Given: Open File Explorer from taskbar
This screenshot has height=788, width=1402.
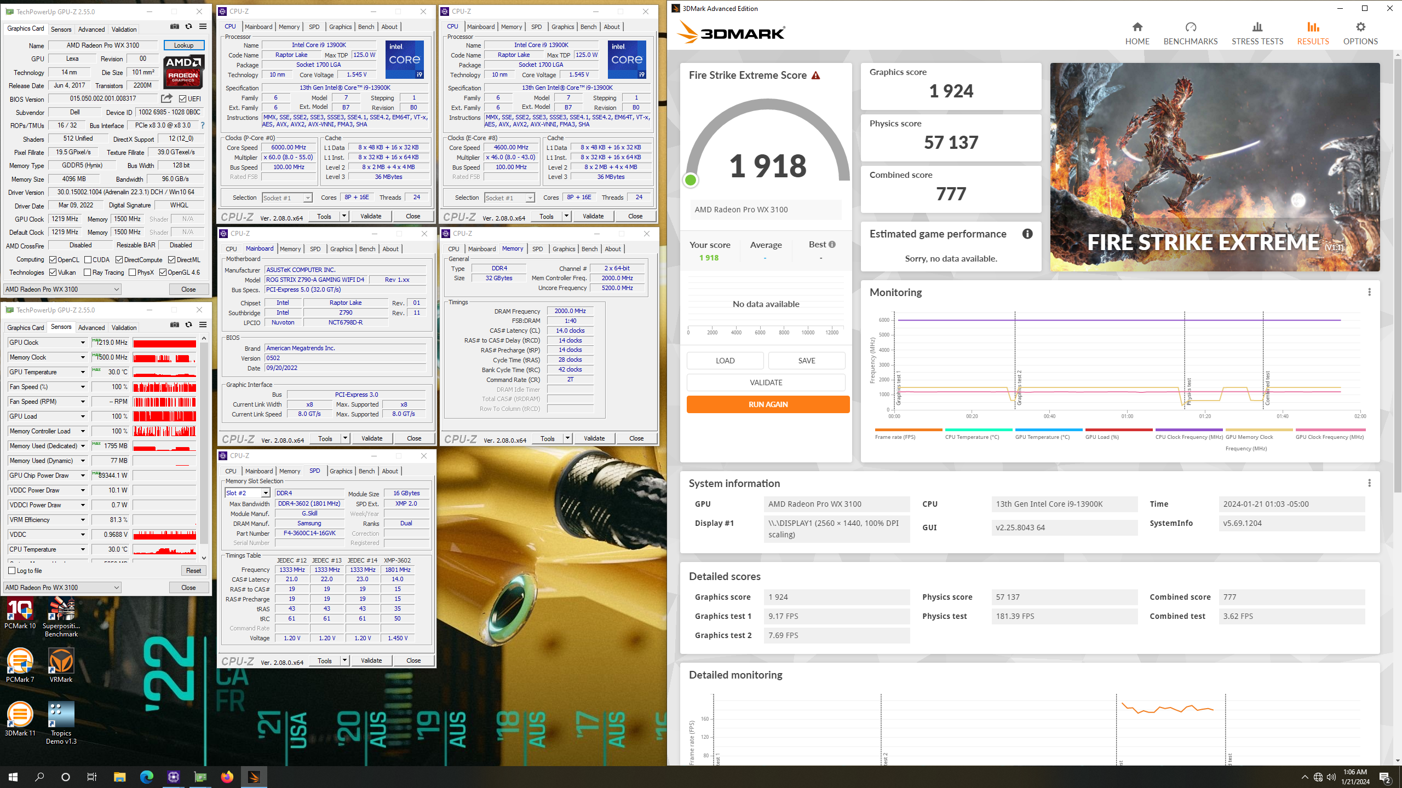Looking at the screenshot, I should [119, 777].
